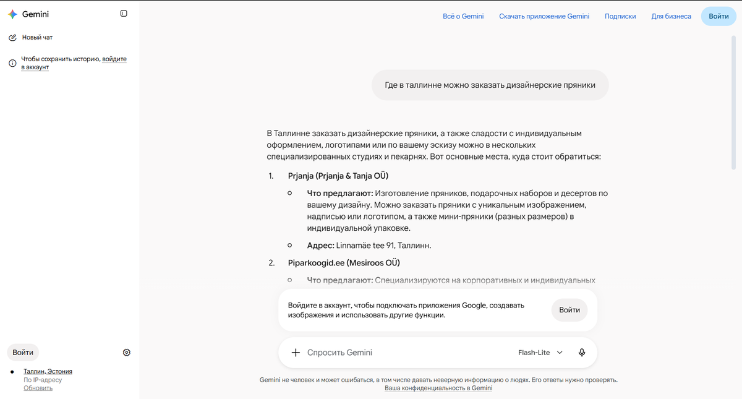742x399 pixels.
Task: Click the plus attach icon in prompt box
Action: pos(295,353)
